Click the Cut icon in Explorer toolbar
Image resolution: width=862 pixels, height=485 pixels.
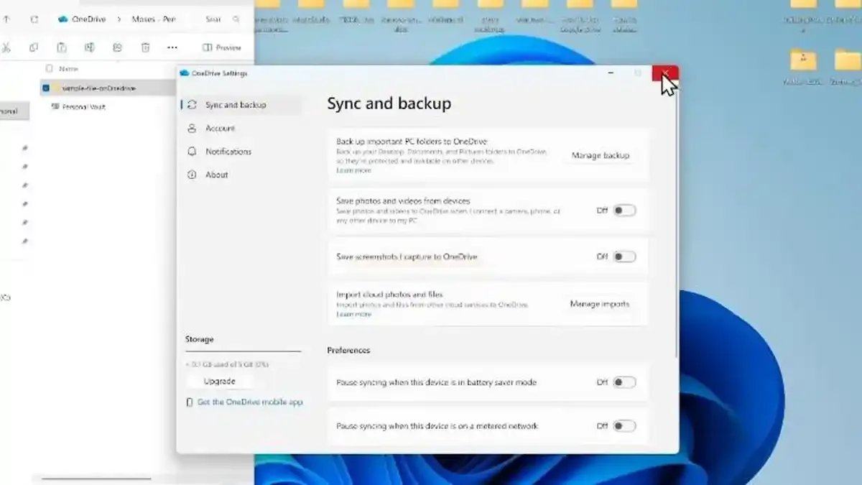[6, 47]
